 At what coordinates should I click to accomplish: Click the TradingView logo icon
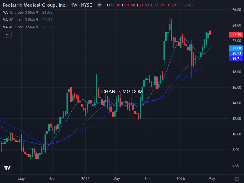coord(7,168)
